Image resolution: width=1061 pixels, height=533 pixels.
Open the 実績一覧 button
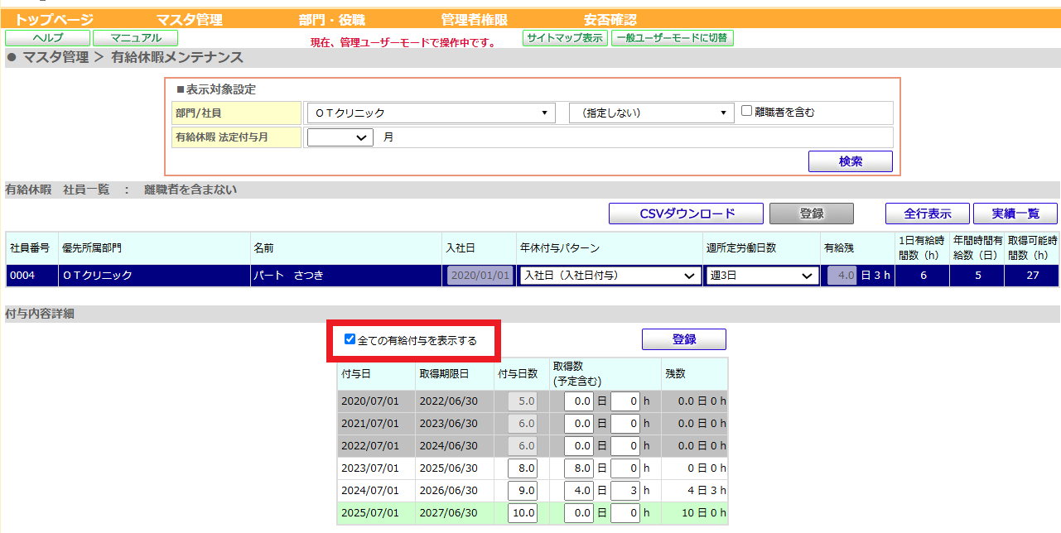tap(1015, 214)
